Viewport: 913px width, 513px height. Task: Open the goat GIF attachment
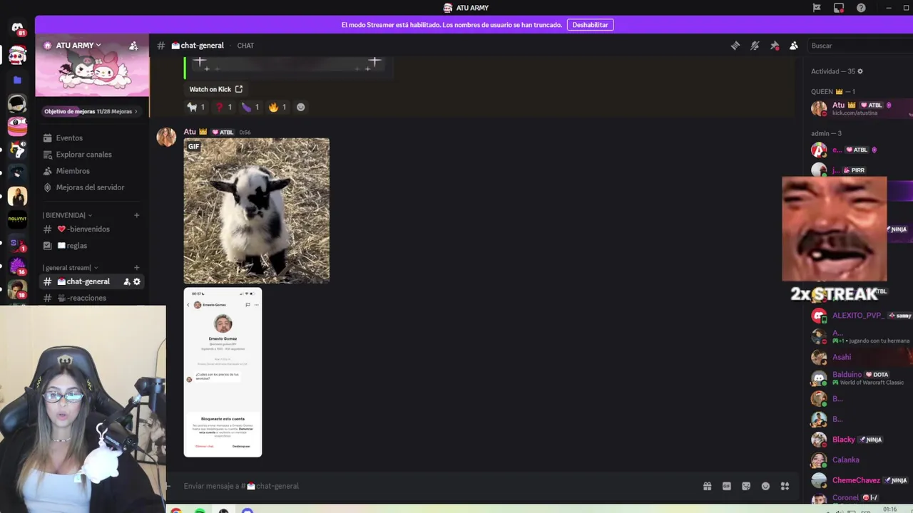pos(257,211)
